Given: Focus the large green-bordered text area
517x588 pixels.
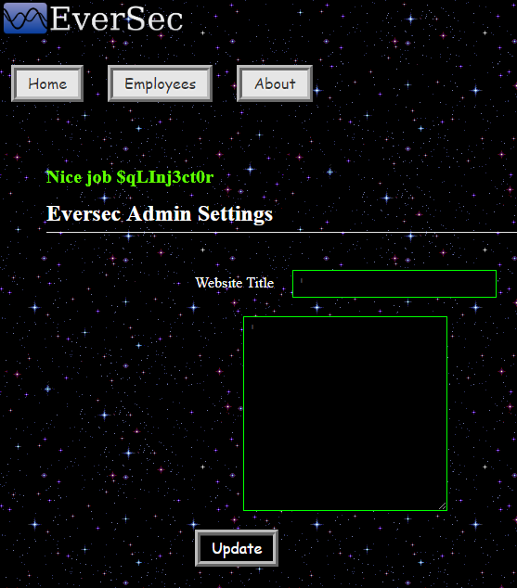Looking at the screenshot, I should coord(345,414).
